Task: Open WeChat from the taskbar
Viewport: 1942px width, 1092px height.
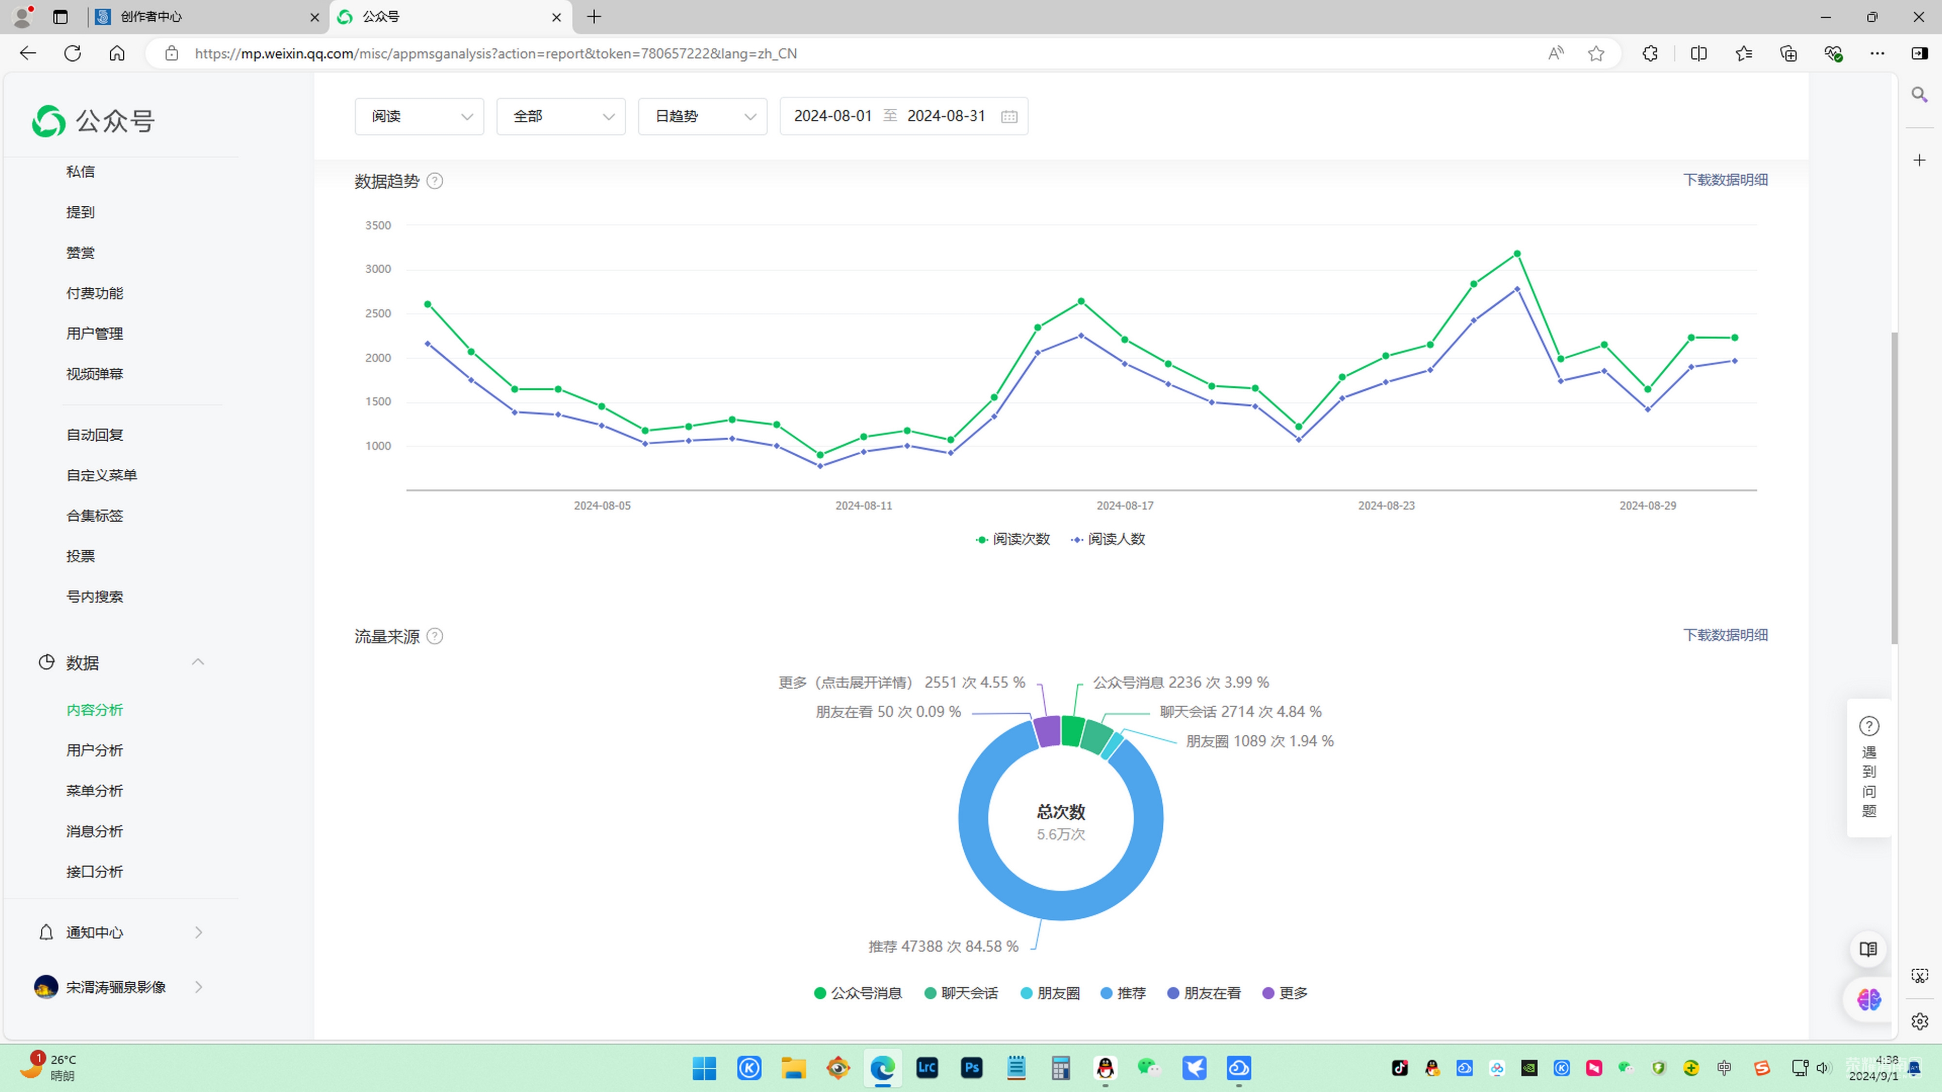Action: click(x=1149, y=1067)
